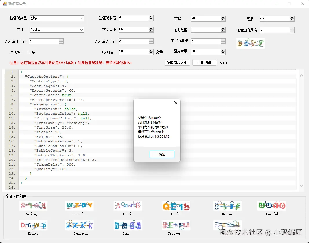Click the generated captcha preview image
Screen dimensions: 309x243
[x=250, y=43]
